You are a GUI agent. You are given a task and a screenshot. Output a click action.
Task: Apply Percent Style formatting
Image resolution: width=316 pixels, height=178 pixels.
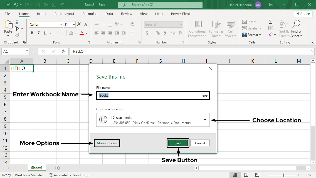click(x=157, y=33)
